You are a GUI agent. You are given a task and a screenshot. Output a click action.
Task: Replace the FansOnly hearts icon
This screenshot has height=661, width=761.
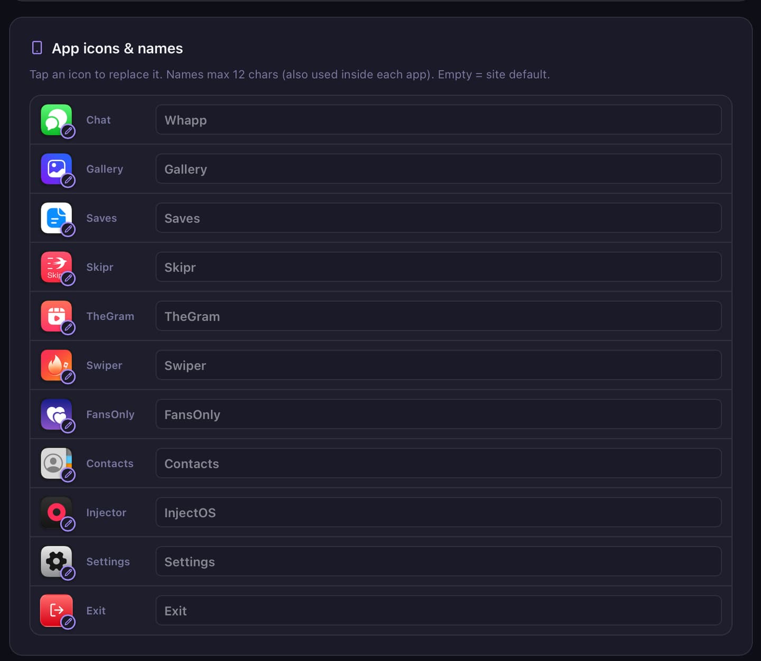57,414
